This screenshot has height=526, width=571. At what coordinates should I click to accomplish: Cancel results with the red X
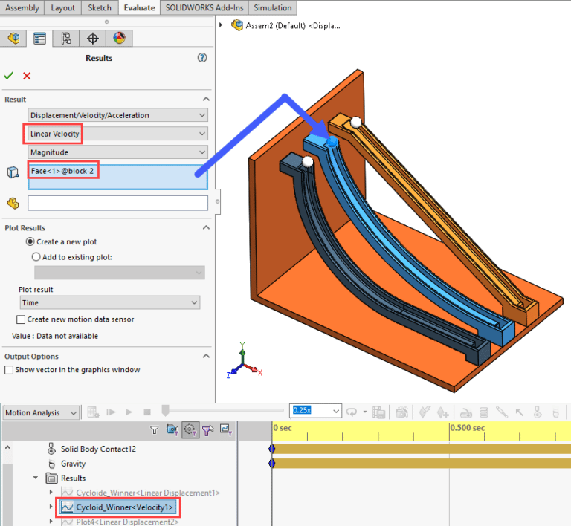[27, 76]
